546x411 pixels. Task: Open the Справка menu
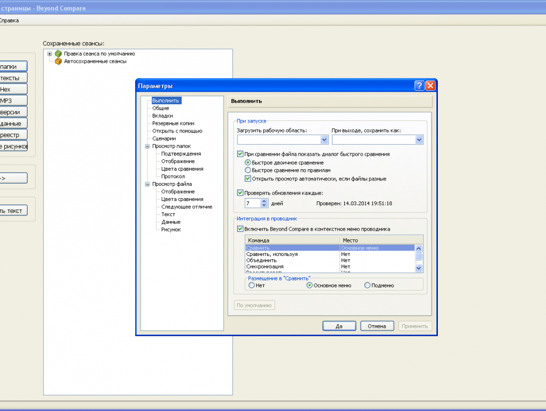[x=9, y=21]
